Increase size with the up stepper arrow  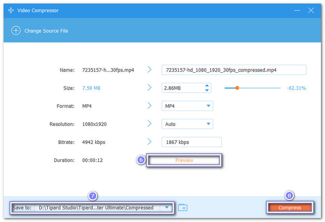(x=207, y=86)
